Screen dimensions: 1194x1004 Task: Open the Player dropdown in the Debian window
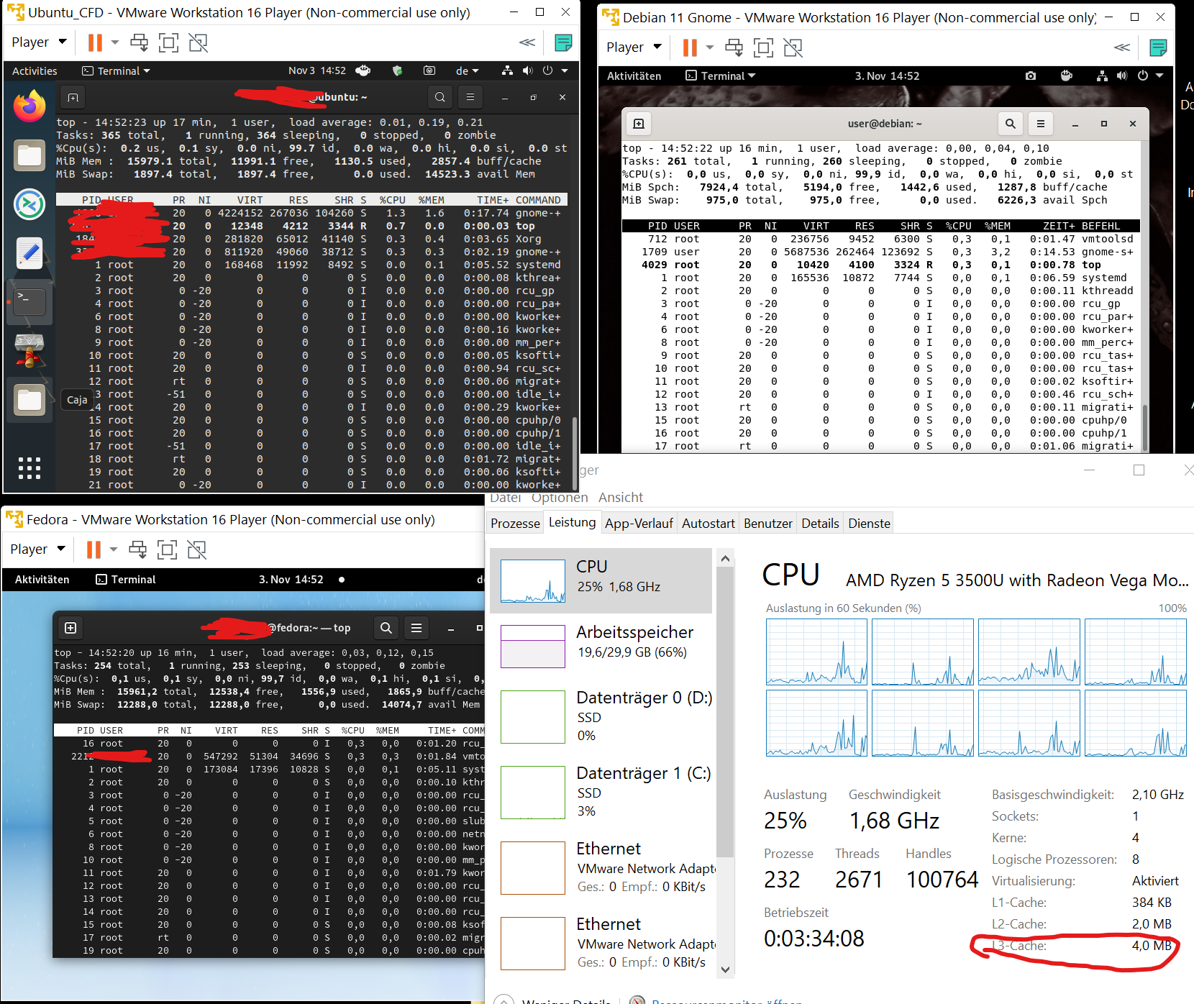(x=634, y=47)
